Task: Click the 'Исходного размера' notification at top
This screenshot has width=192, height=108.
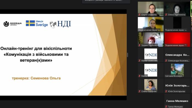Action: [x=106, y=1]
